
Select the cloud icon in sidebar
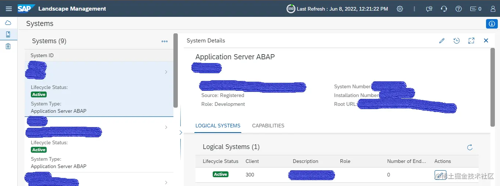click(x=8, y=23)
